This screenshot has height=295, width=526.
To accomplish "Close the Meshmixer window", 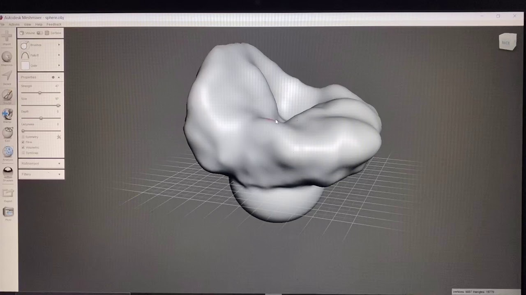I will click(514, 16).
